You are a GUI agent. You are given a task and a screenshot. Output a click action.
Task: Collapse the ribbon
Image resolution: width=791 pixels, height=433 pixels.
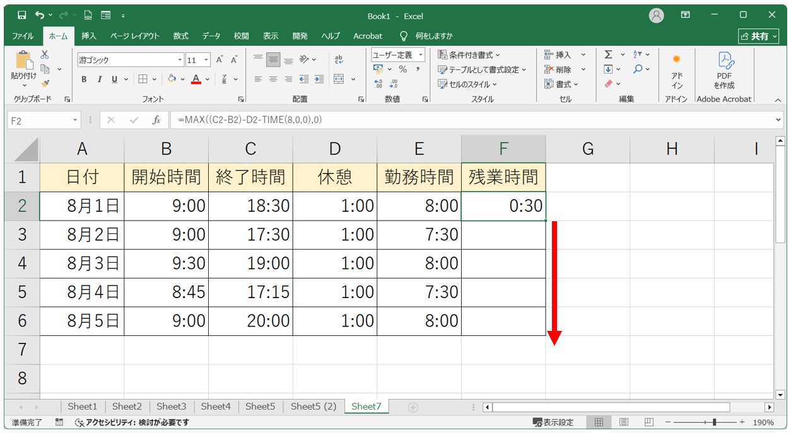coord(778,100)
